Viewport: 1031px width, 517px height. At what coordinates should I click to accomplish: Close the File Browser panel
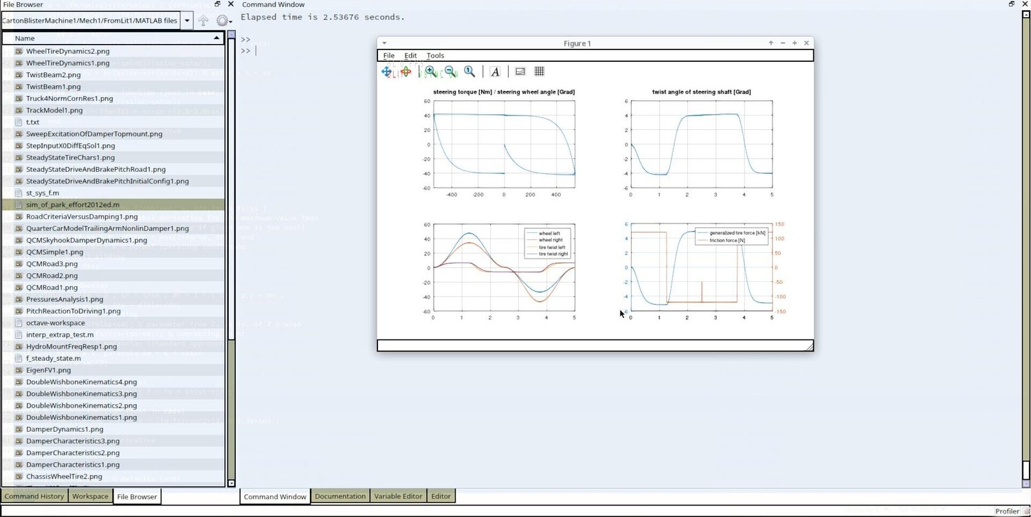point(231,4)
